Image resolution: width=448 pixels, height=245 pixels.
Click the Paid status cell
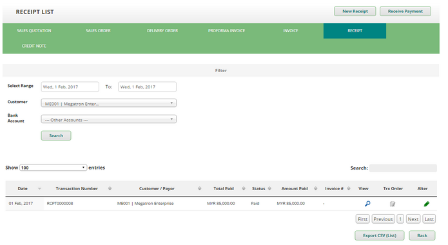(x=255, y=203)
